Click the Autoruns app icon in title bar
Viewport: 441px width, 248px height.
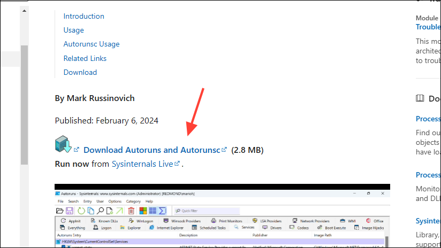point(58,193)
